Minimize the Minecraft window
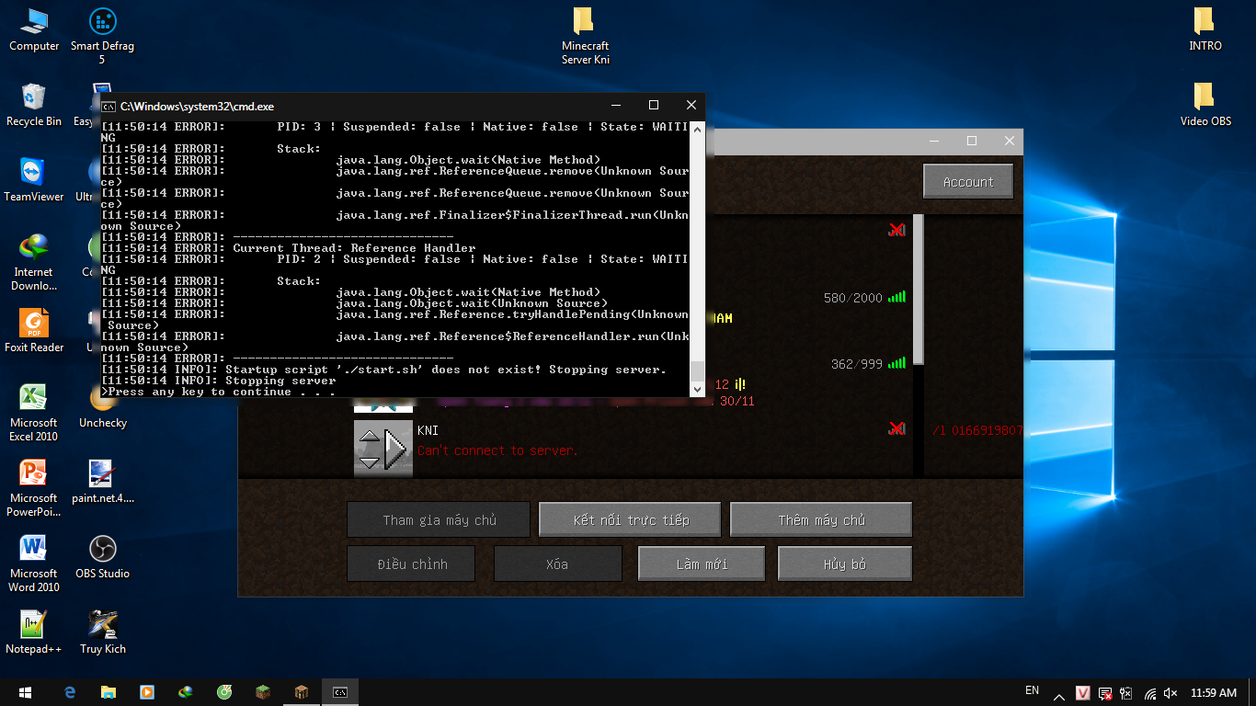1256x706 pixels. 934,142
